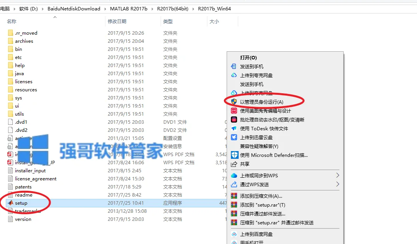Click the sort arrow above the 名称 column

click(x=55, y=17)
